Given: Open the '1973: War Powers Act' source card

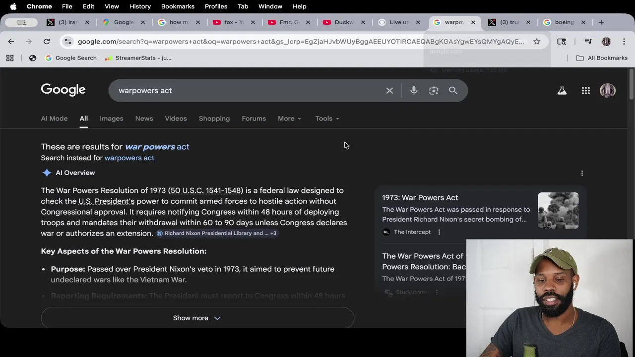Looking at the screenshot, I should pyautogui.click(x=420, y=197).
